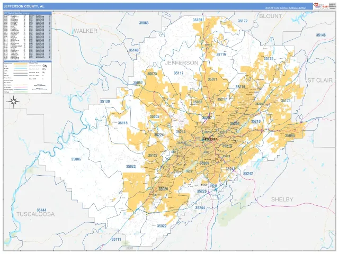
Task: Click ZIP code label 35068
Action: pyautogui.click(x=198, y=102)
